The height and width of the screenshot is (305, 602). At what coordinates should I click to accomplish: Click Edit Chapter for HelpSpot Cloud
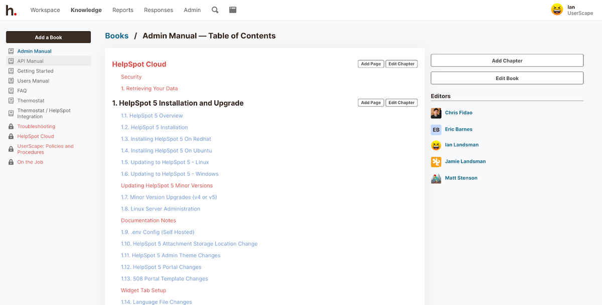pyautogui.click(x=401, y=64)
